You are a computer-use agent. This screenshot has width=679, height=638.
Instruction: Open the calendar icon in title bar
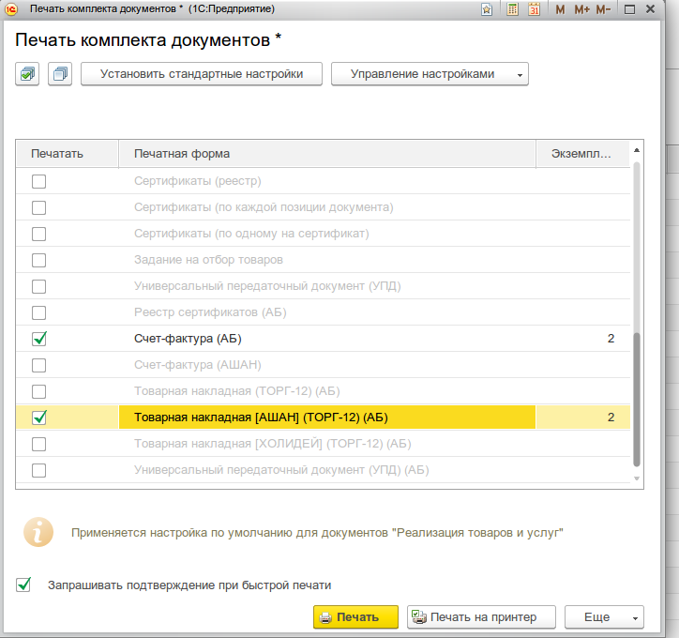pos(535,9)
